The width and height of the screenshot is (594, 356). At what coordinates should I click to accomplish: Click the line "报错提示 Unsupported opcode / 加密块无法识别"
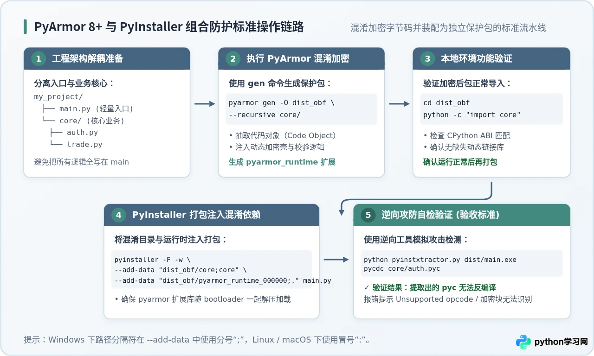(448, 299)
